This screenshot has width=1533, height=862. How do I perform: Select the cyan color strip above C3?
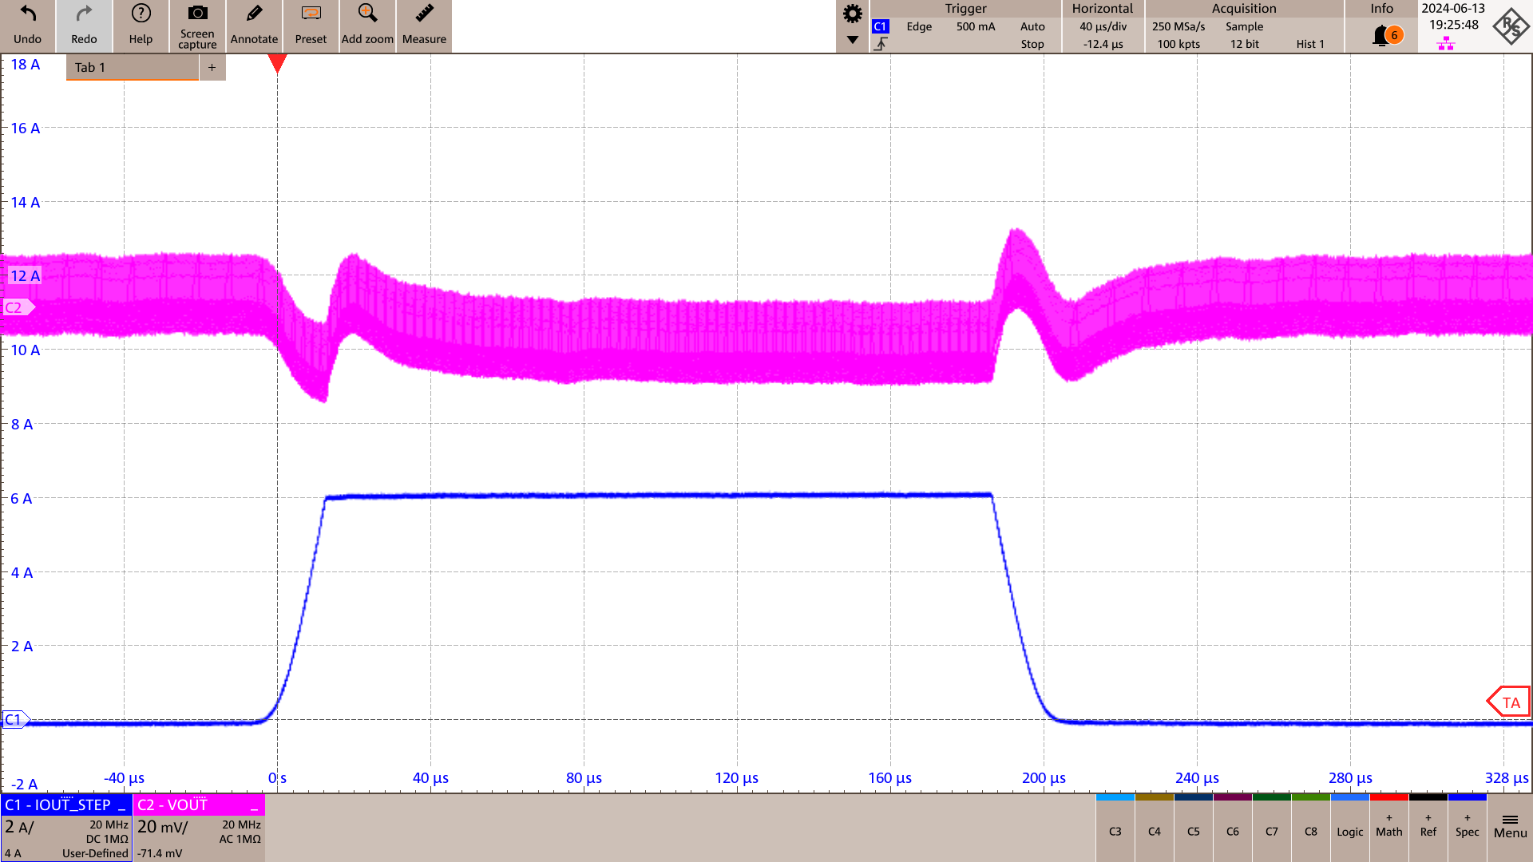pyautogui.click(x=1115, y=797)
